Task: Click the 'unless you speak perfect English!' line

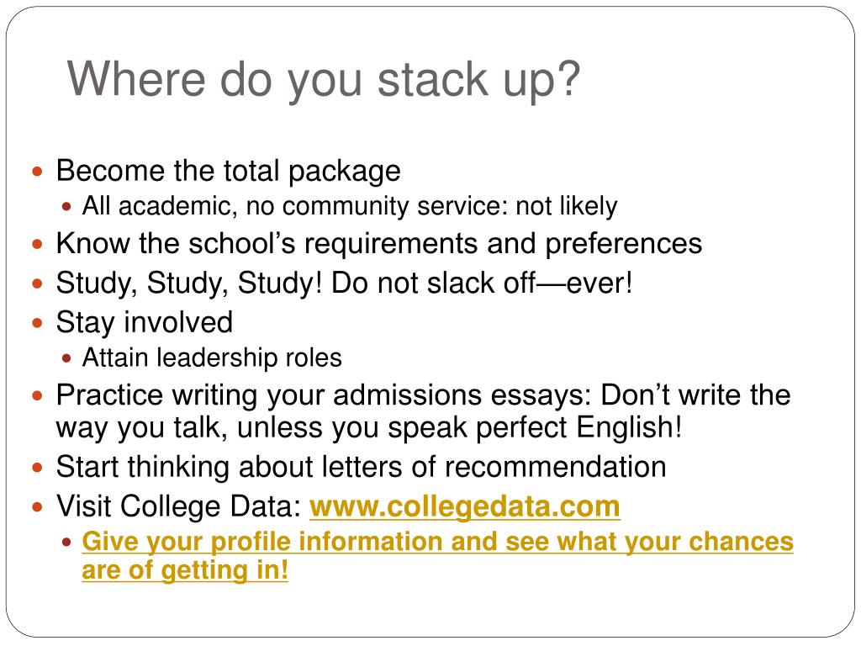Action: click(x=369, y=428)
